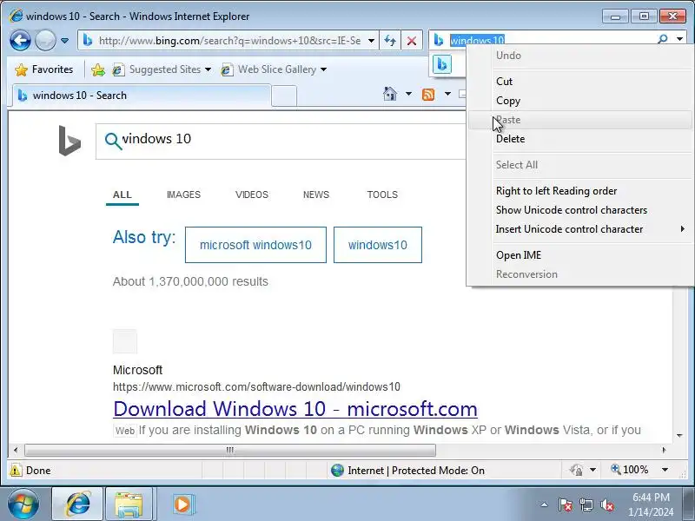695x521 pixels.
Task: Choose Reconversion in context menu
Action: [x=580, y=274]
